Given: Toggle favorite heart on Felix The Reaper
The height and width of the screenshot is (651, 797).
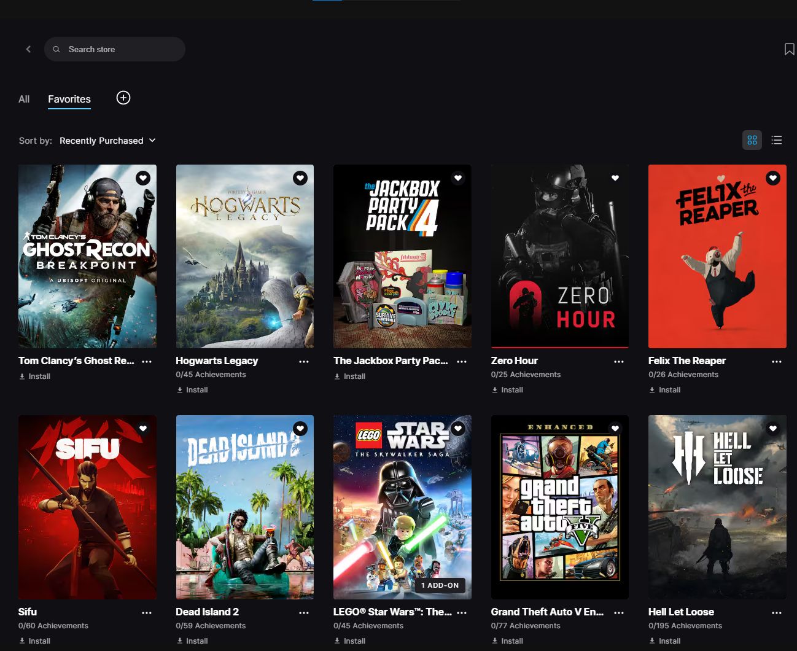Looking at the screenshot, I should pos(773,178).
